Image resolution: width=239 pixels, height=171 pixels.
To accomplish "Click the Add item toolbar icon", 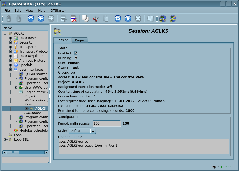I will (64, 19).
